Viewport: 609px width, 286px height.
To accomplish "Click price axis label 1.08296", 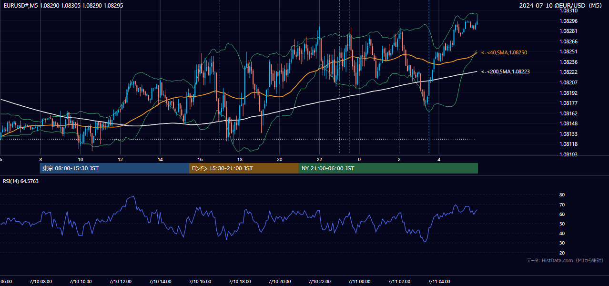I will pos(568,21).
